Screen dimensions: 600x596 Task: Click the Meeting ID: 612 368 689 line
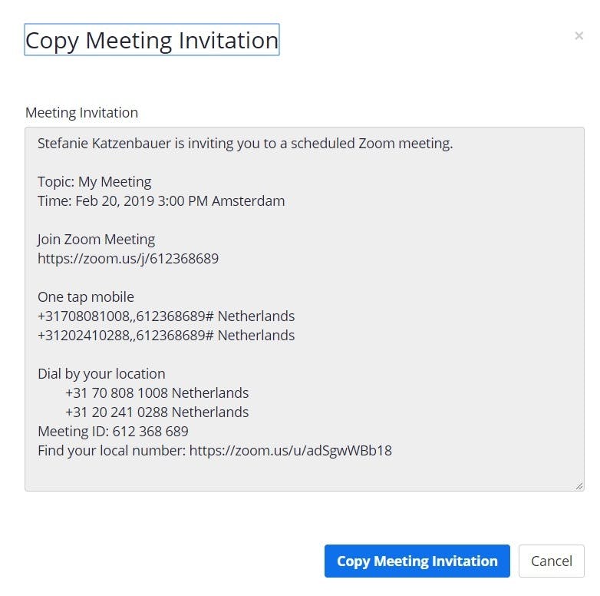113,431
